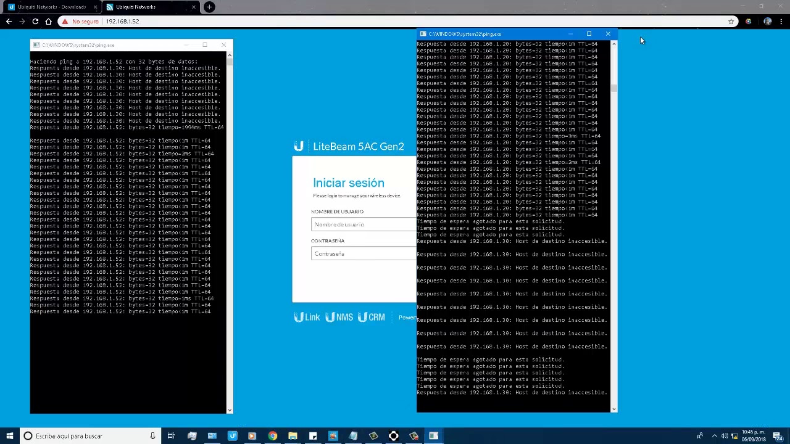Switch to Ubiquiti Networks - Downloads tab
Screen dimensions: 790x444
tap(52, 7)
